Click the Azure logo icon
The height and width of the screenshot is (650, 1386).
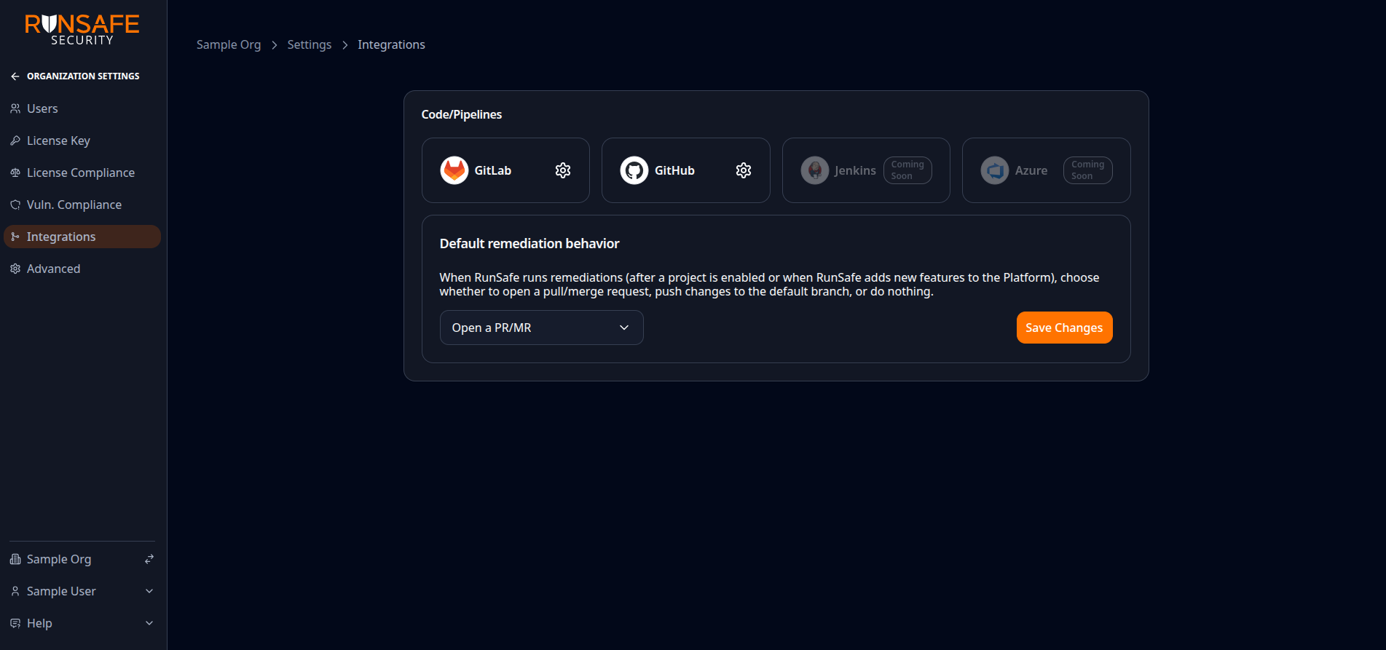(995, 170)
